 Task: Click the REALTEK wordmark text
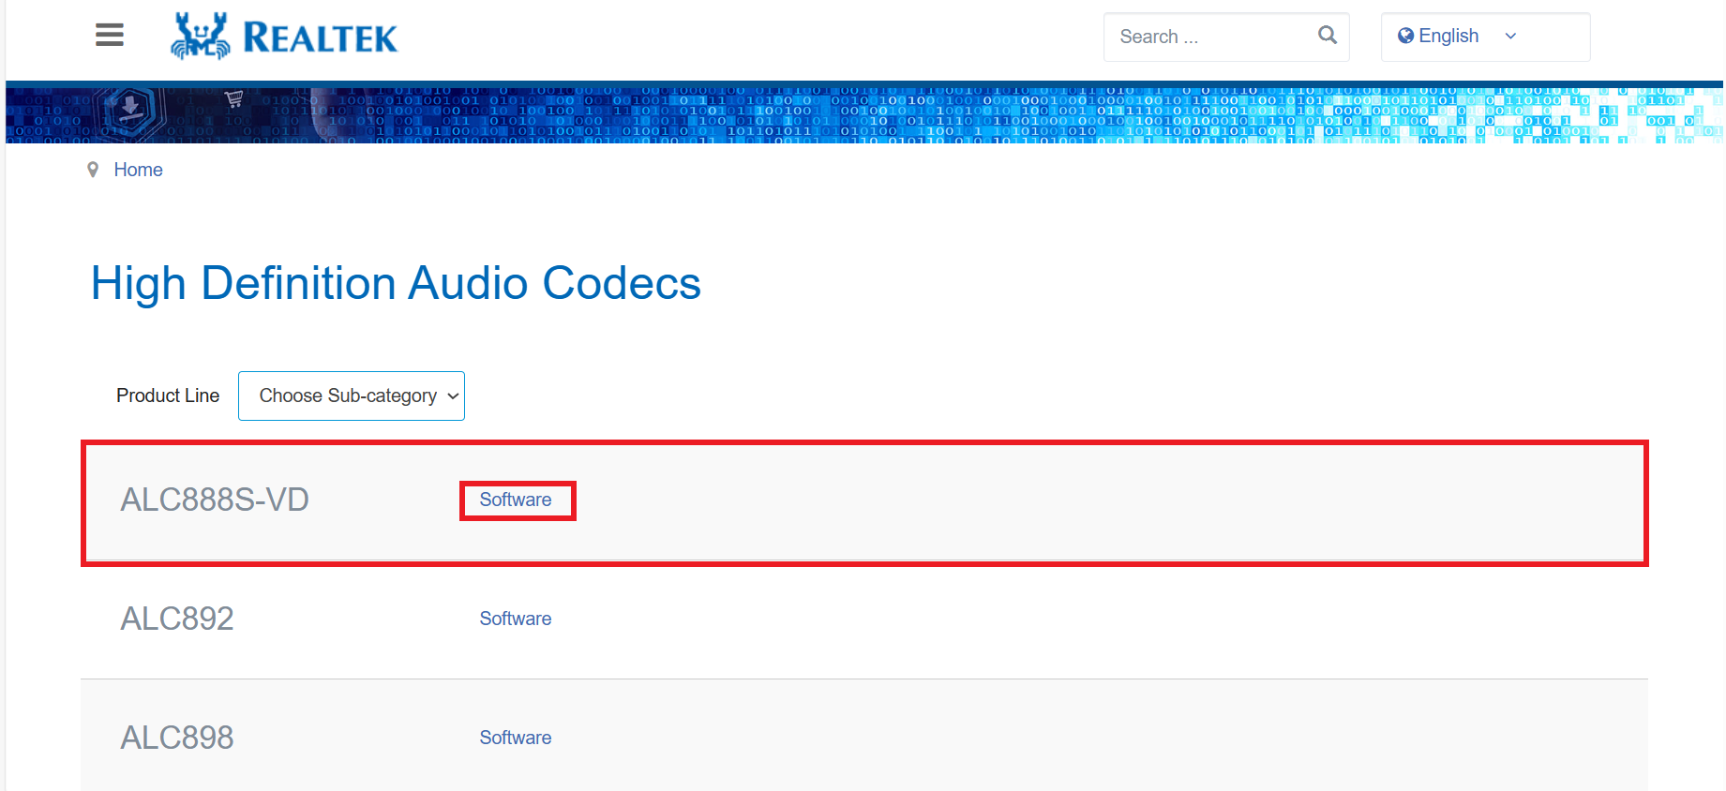click(x=321, y=37)
